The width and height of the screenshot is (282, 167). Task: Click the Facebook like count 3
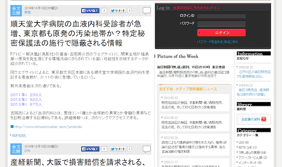pos(104,10)
